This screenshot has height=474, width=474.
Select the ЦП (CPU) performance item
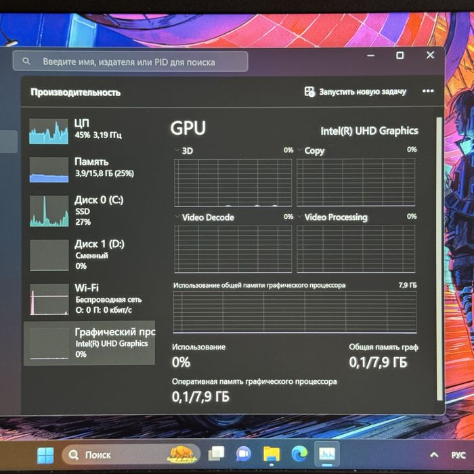[89, 130]
